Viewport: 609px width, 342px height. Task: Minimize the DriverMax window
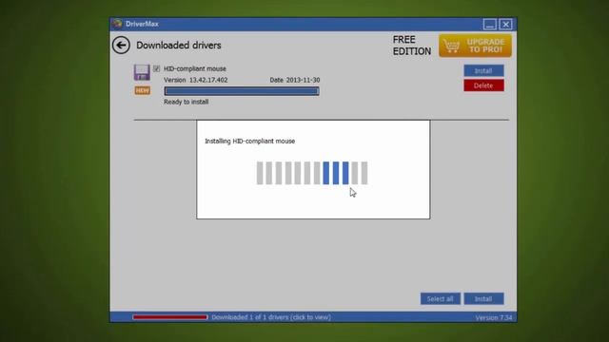(490, 25)
